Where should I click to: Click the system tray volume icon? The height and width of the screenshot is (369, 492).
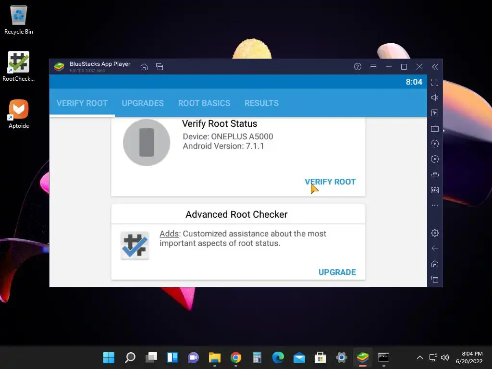pos(445,357)
